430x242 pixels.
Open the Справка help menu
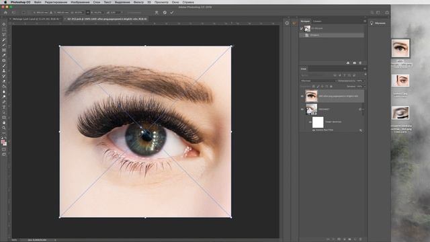188,2
